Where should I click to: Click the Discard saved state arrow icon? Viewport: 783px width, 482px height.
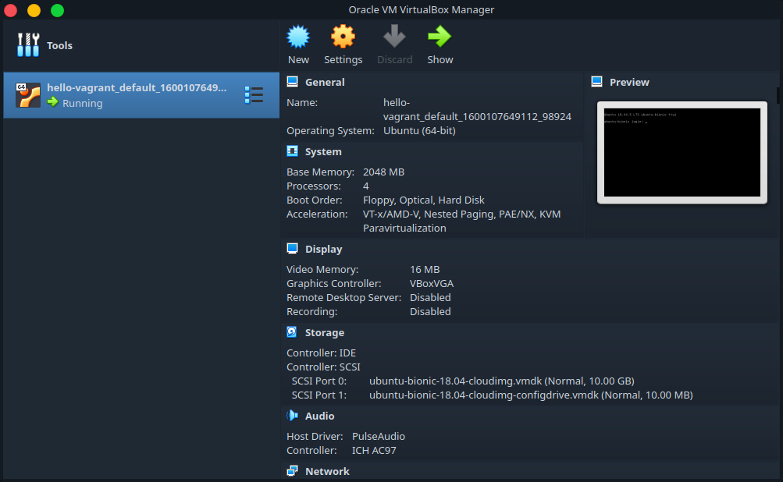click(394, 37)
